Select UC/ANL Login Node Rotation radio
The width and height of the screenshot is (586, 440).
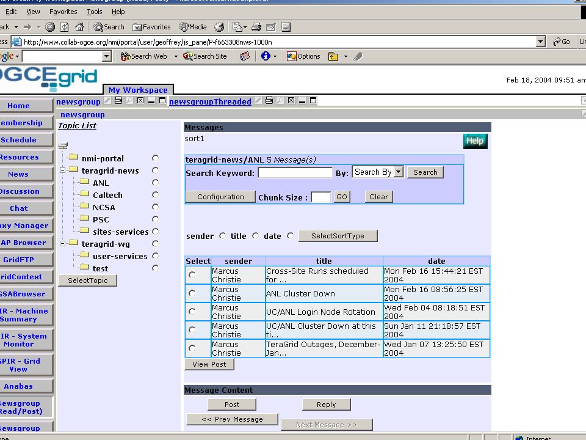pyautogui.click(x=192, y=311)
